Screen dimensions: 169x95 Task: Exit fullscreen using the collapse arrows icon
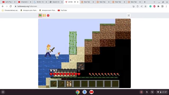coord(129,15)
